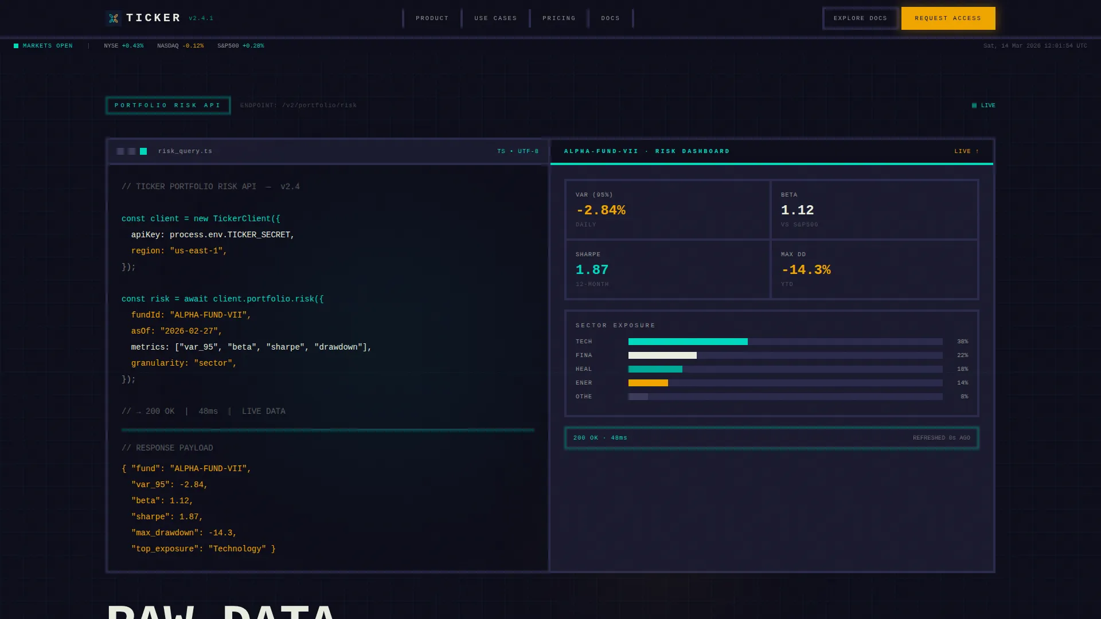The height and width of the screenshot is (619, 1101).
Task: Click the Ticker logo icon
Action: click(x=114, y=18)
